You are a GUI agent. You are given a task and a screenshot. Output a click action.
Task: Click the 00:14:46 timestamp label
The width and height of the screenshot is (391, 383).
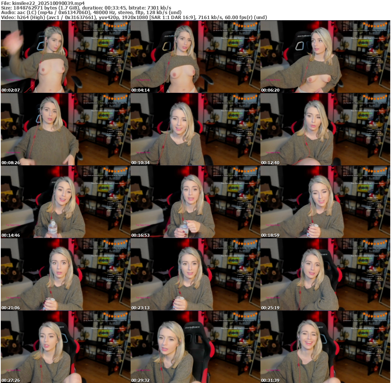[x=11, y=235]
